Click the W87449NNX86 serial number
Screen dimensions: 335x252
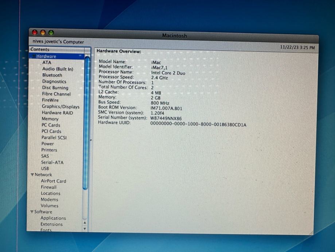point(166,118)
